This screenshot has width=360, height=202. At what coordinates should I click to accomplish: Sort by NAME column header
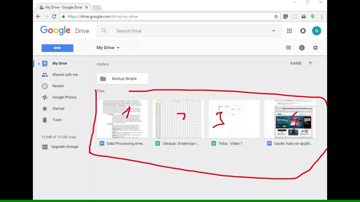(x=296, y=63)
